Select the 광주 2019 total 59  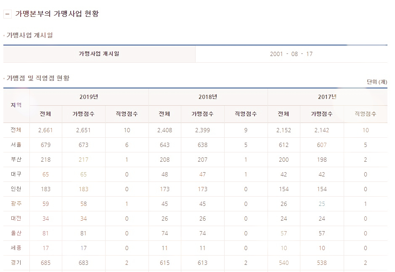coord(45,204)
